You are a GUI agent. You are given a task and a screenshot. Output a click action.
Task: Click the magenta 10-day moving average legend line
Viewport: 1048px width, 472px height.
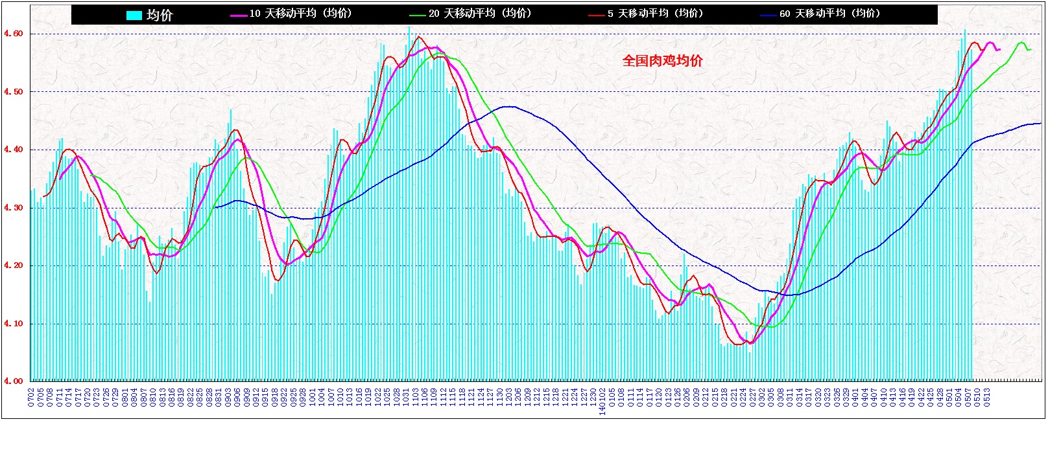coord(239,15)
